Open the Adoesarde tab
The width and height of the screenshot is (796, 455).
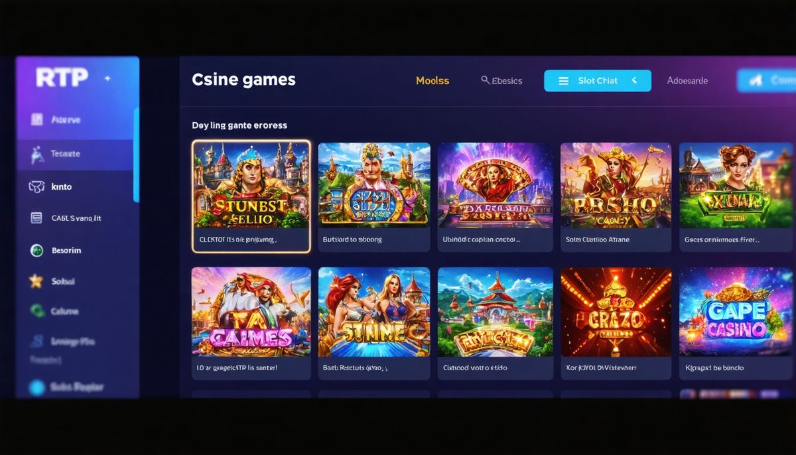click(687, 81)
